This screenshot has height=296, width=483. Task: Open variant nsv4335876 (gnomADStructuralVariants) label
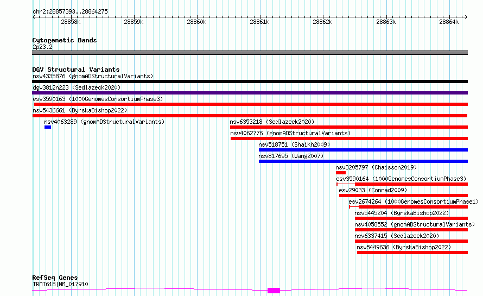click(93, 76)
